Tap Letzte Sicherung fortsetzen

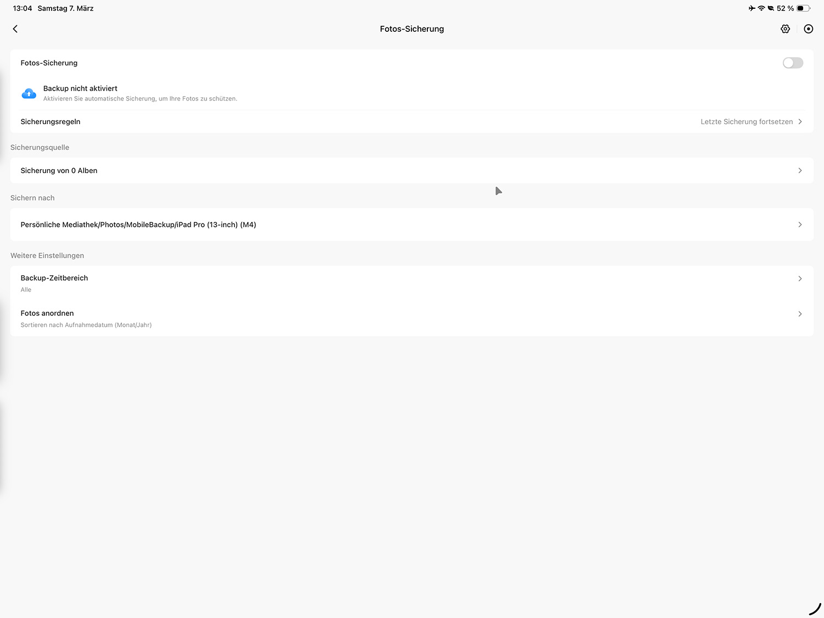(x=746, y=122)
